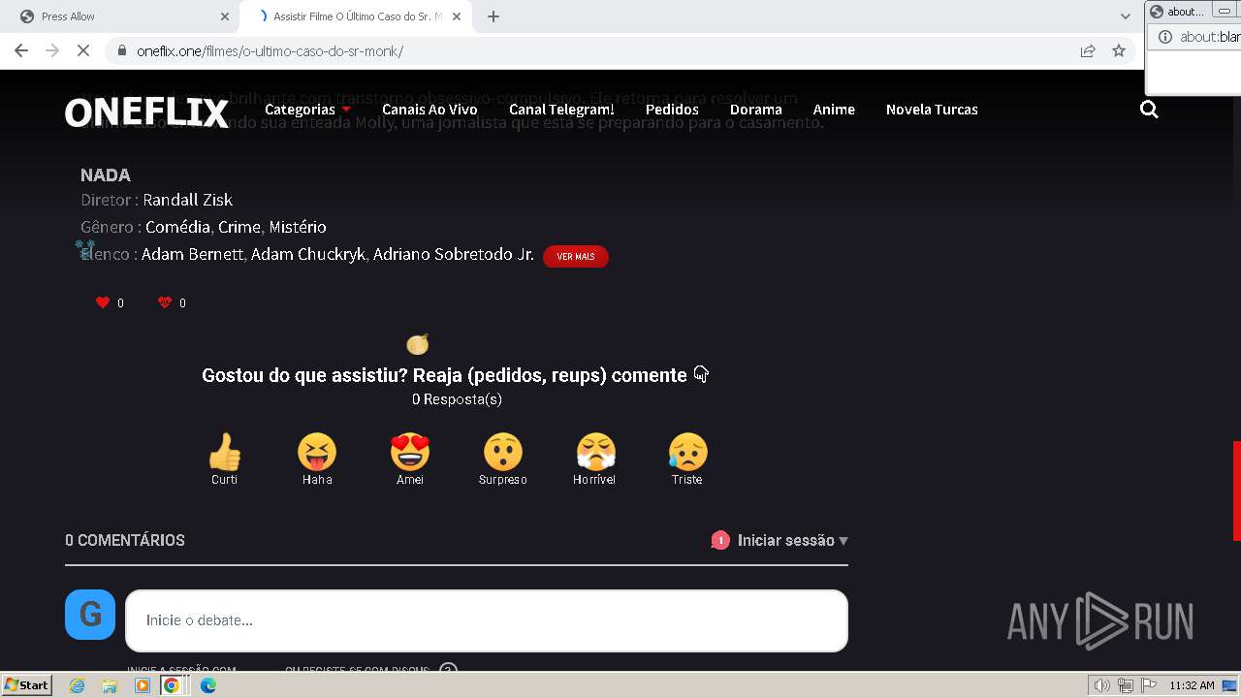Open the site search magnifier icon
Viewport: 1241px width, 698px height.
point(1149,110)
